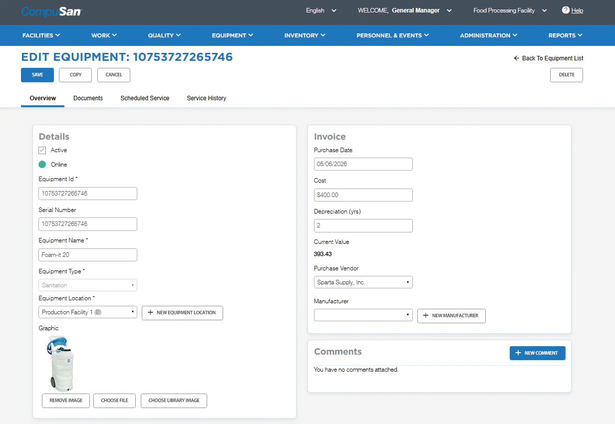Expand the Food Processing Facility selector
This screenshot has width=615, height=424.
(510, 10)
